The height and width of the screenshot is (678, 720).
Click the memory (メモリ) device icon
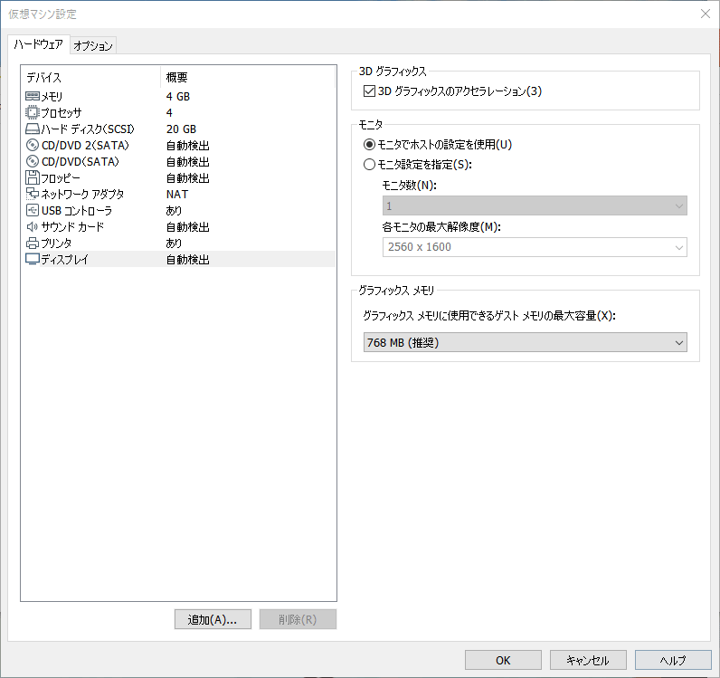coord(33,96)
